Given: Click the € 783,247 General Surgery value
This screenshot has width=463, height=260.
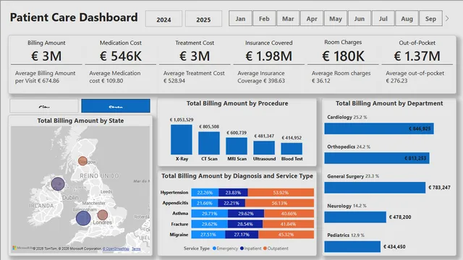Looking at the screenshot, I should pyautogui.click(x=439, y=188).
